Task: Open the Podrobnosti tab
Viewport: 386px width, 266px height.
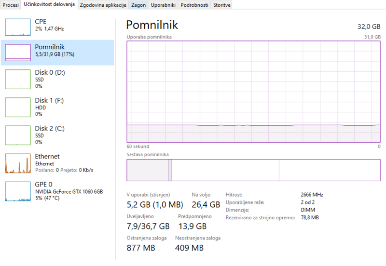Action: [x=194, y=5]
